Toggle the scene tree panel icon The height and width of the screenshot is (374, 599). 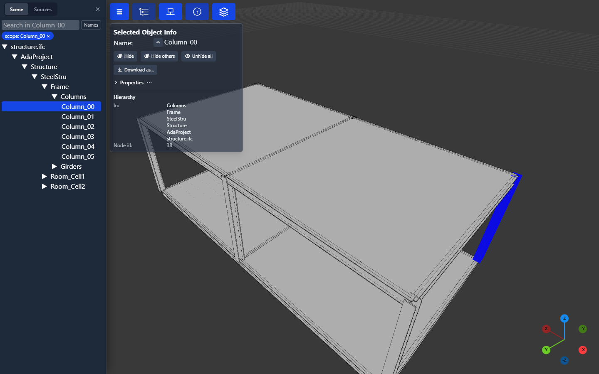(144, 12)
